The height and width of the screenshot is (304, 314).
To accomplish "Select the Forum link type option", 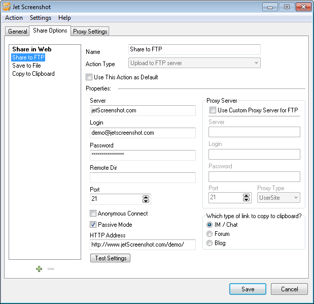I will click(x=210, y=234).
